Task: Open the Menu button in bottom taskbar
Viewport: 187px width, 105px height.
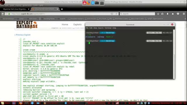Action: coord(5,103)
